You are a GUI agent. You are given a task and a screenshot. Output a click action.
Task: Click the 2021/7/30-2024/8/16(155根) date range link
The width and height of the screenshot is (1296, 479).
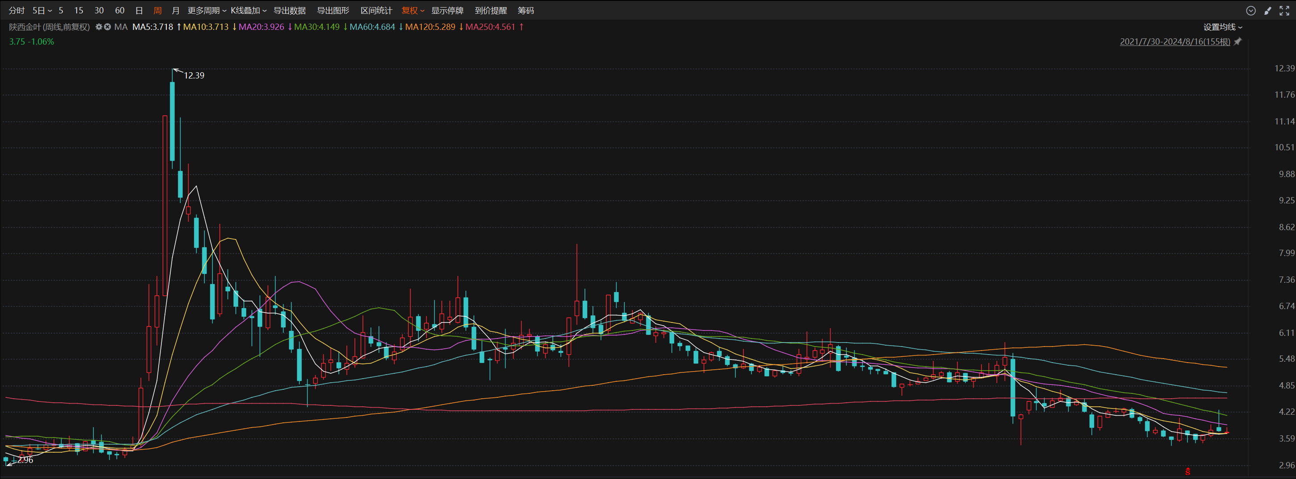(1175, 42)
